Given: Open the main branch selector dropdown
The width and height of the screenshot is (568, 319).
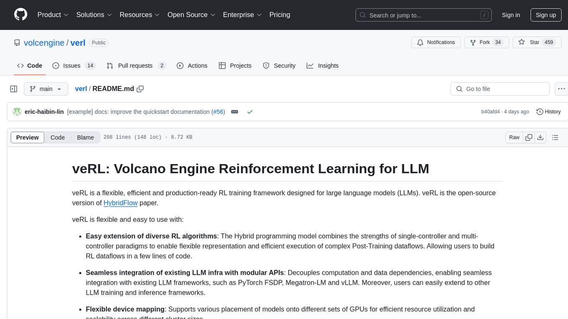Looking at the screenshot, I should pyautogui.click(x=46, y=89).
